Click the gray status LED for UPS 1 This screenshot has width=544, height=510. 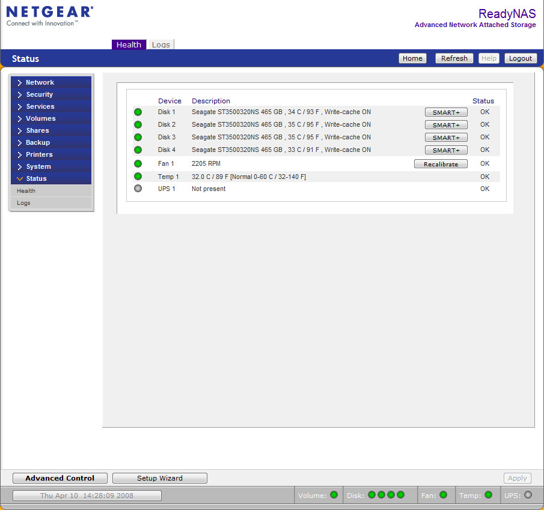click(x=138, y=189)
